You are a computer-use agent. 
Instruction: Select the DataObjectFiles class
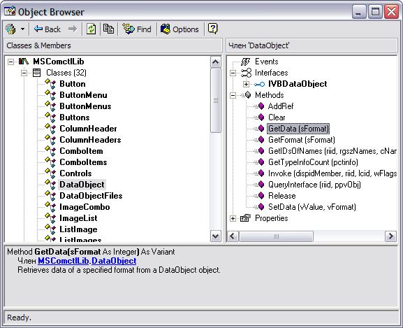(x=91, y=196)
